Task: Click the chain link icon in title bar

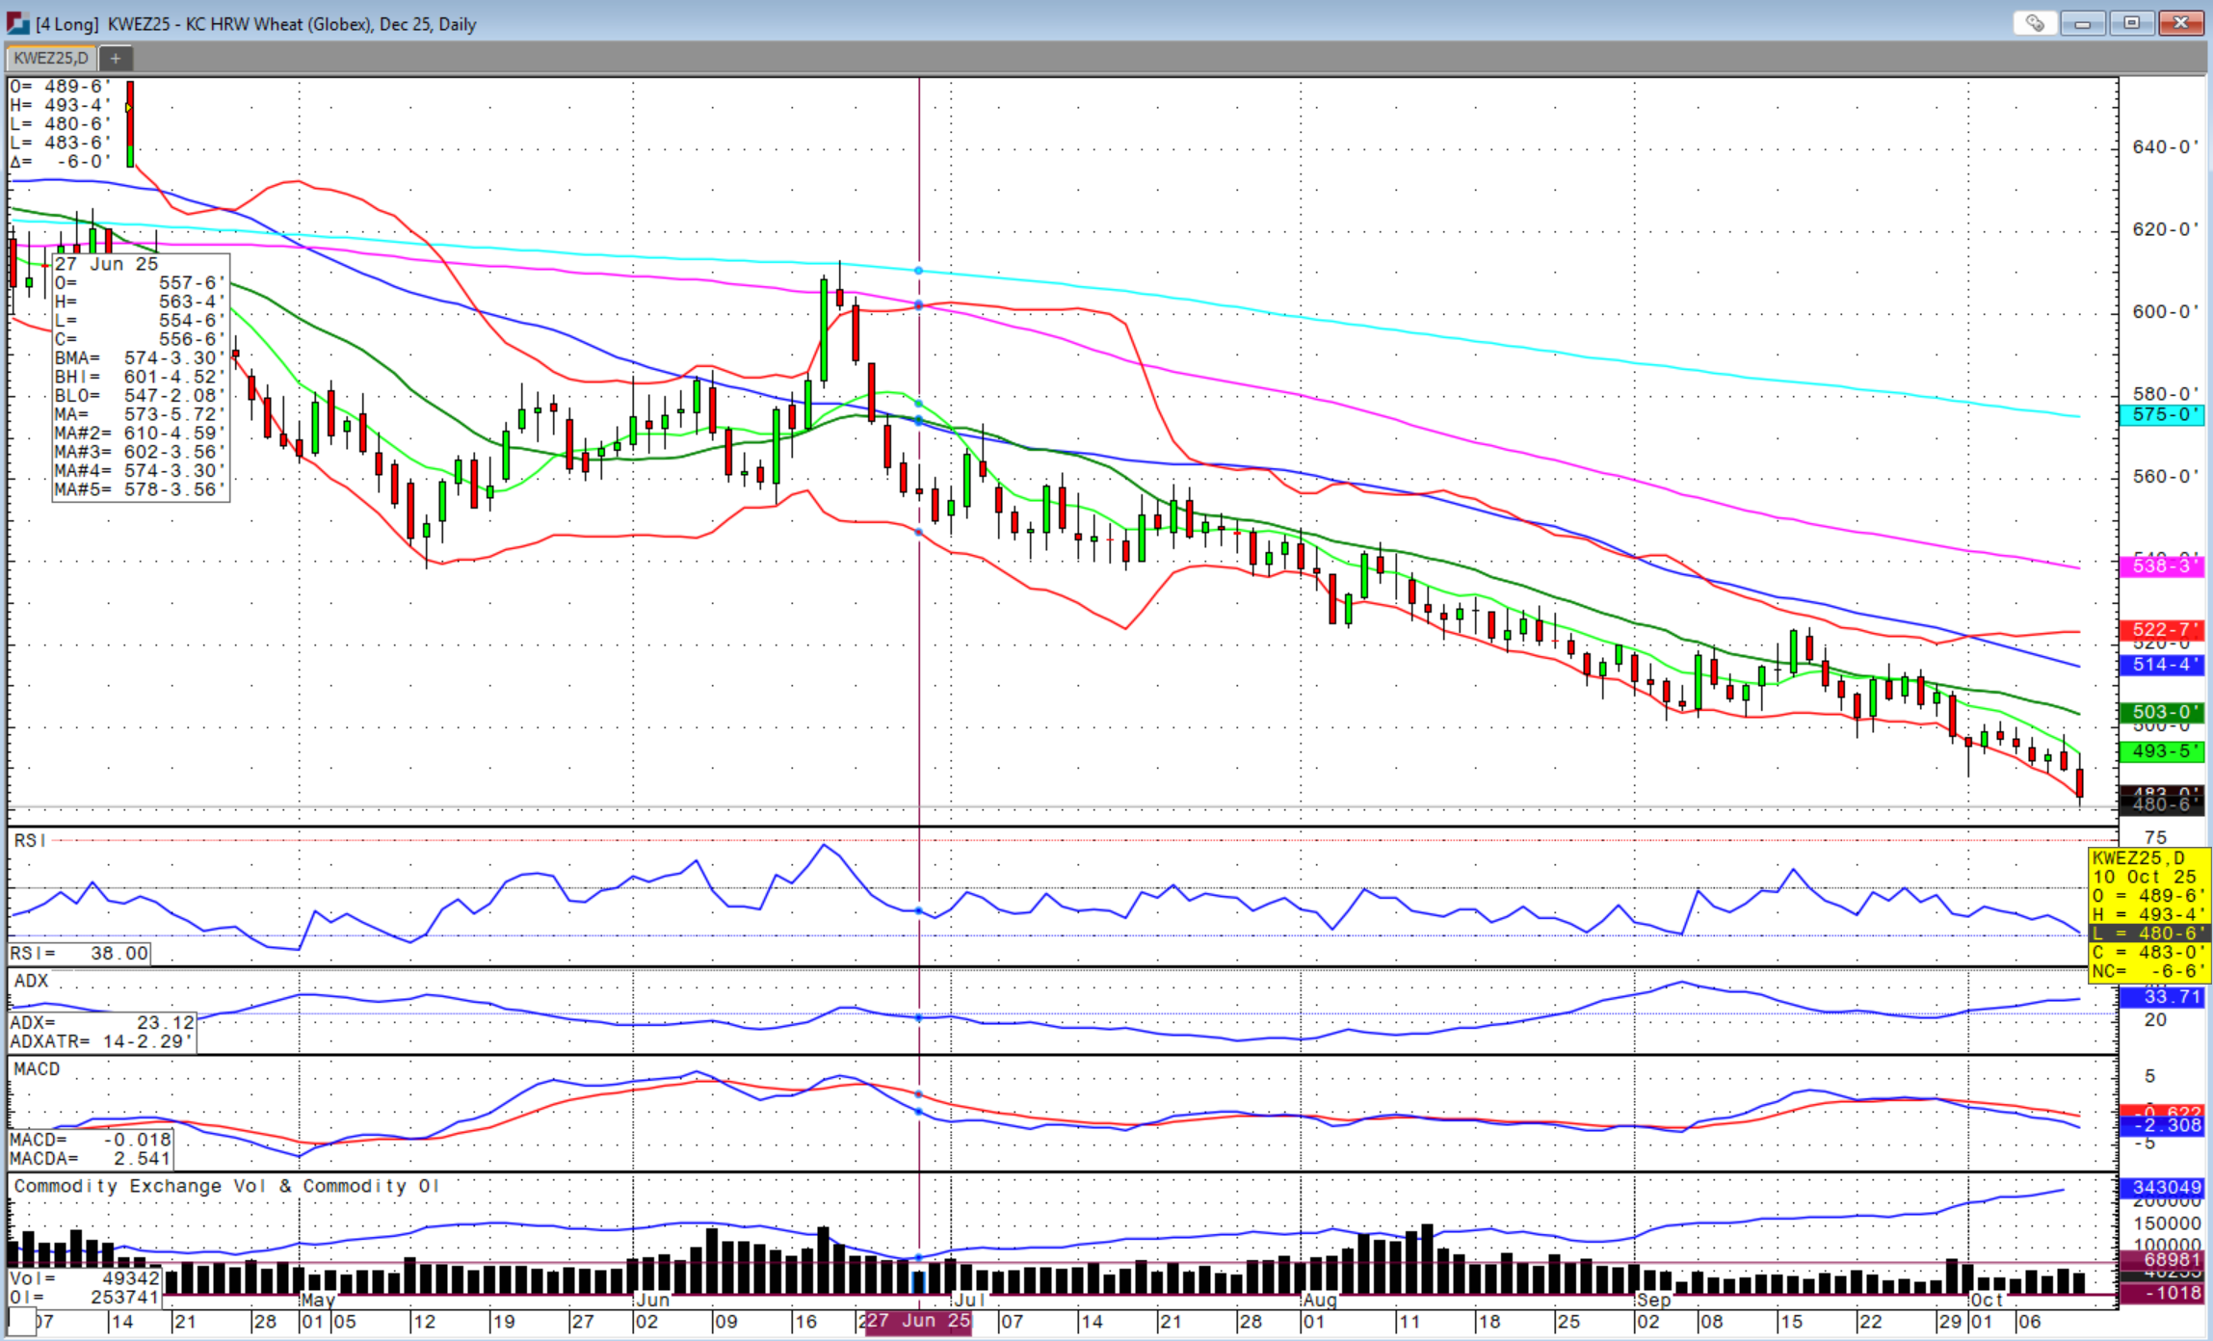Action: click(x=2035, y=23)
